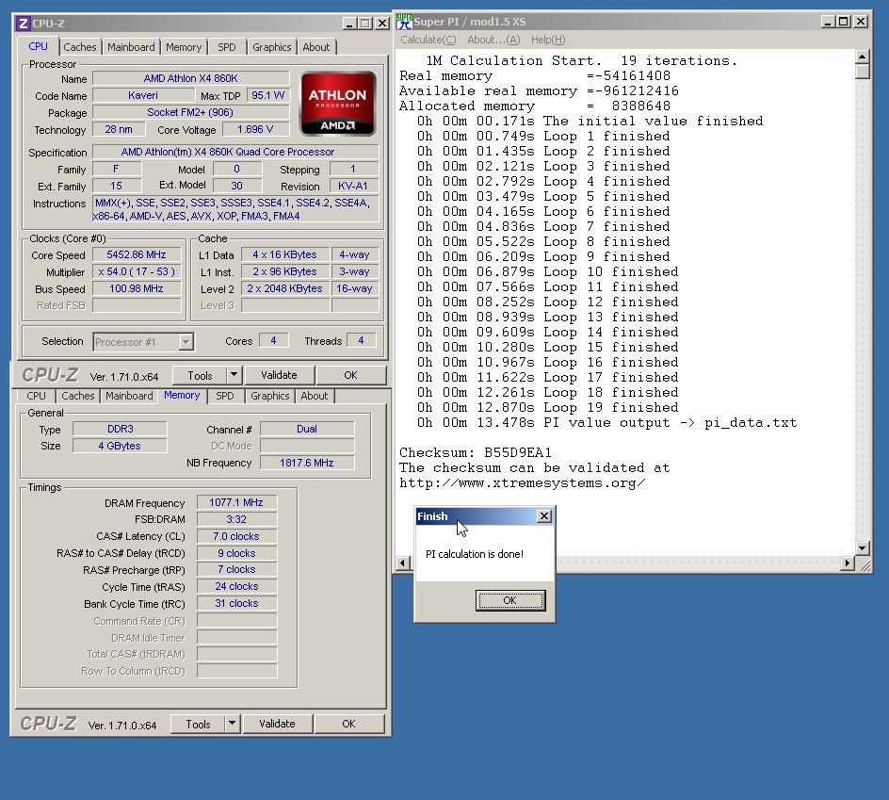This screenshot has height=800, width=889.
Task: Click Tools button in lower CPU-Z window
Action: (x=198, y=724)
